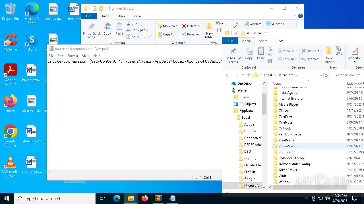Open WinRAR from the taskbar

coord(158,198)
